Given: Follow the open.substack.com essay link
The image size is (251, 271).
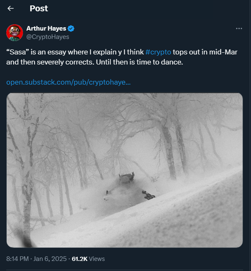Looking at the screenshot, I should [69, 82].
